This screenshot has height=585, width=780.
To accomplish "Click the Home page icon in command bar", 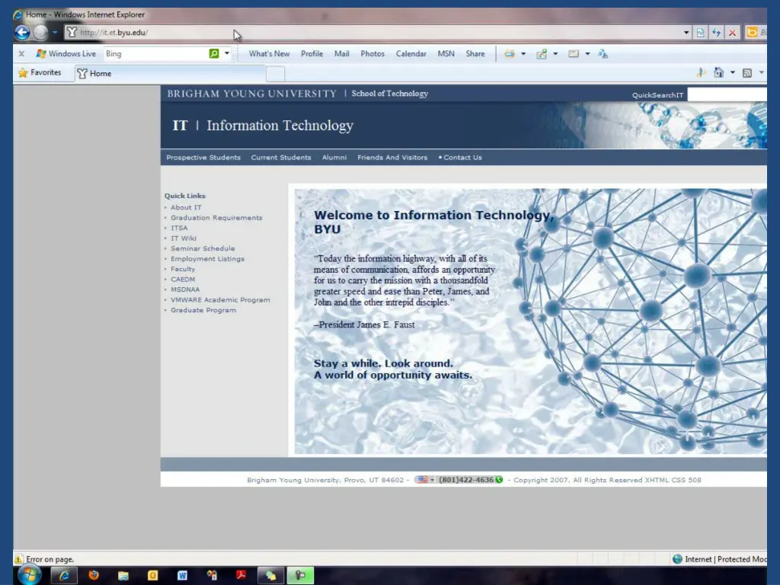I will 718,72.
